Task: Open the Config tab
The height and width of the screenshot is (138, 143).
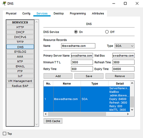Action: (26, 13)
